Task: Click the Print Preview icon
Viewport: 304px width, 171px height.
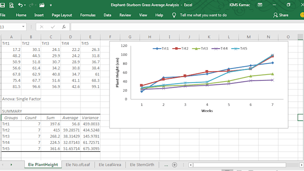Action: point(12,5)
